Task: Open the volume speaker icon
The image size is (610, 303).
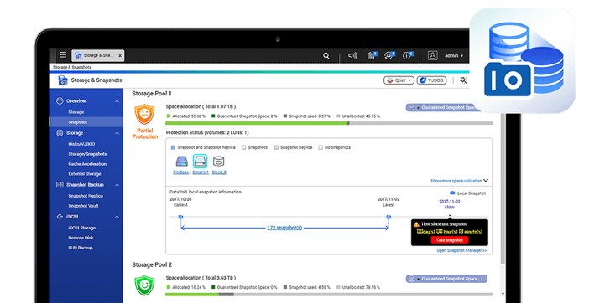Action: [x=352, y=56]
